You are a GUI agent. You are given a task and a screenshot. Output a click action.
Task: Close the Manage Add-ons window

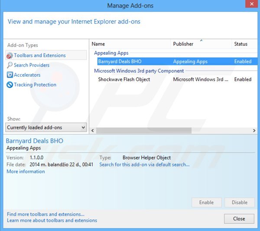click(251, 4)
